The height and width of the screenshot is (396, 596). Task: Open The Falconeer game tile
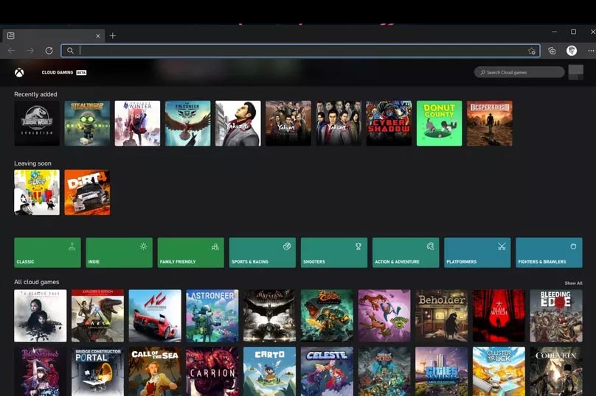click(188, 123)
